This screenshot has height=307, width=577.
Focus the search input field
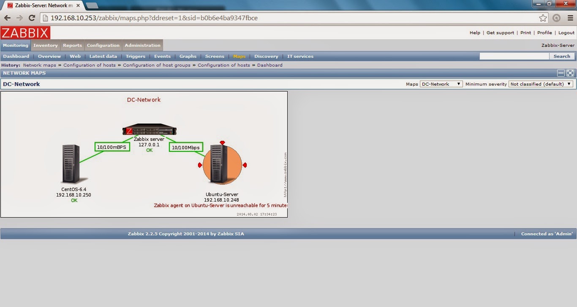click(x=514, y=56)
